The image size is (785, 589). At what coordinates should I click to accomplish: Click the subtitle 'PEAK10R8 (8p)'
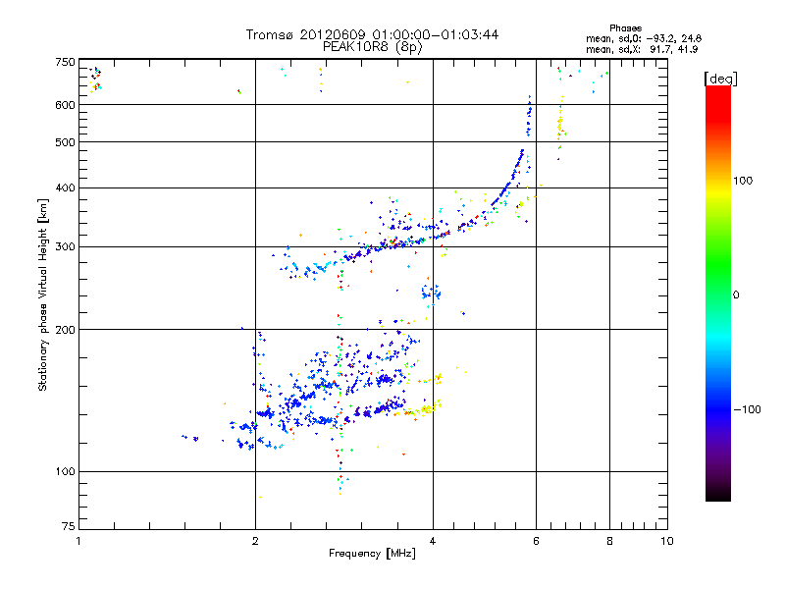[372, 47]
